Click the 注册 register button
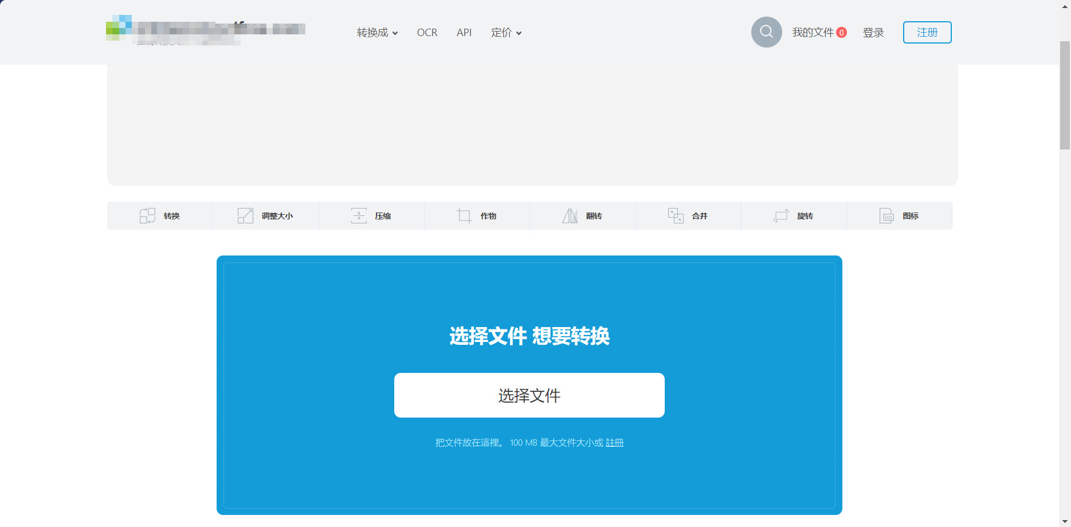 927,32
